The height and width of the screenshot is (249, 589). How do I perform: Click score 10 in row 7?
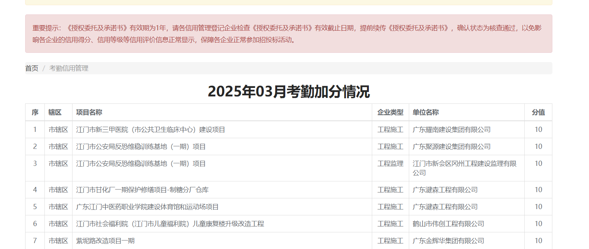(538, 241)
